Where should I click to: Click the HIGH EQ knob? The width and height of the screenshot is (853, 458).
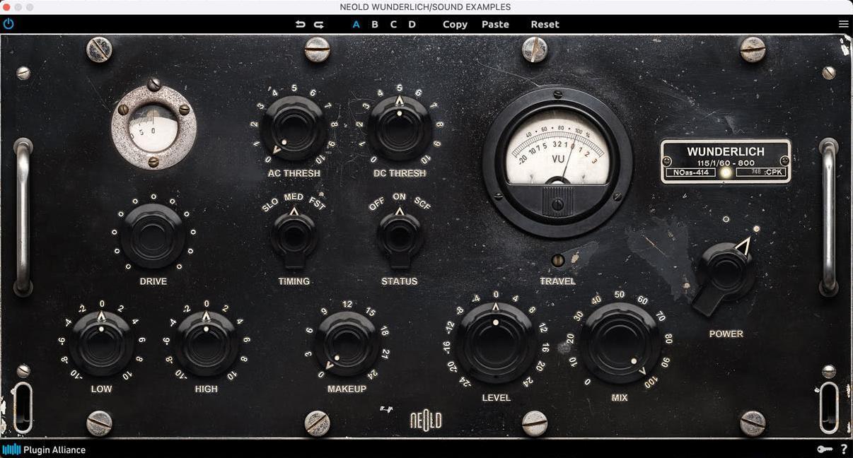207,343
